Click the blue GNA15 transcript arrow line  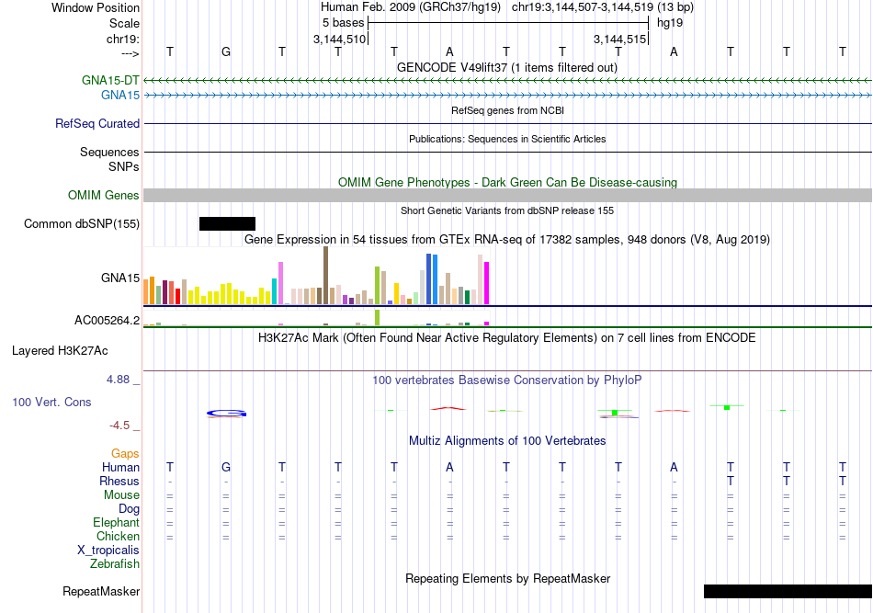(508, 96)
